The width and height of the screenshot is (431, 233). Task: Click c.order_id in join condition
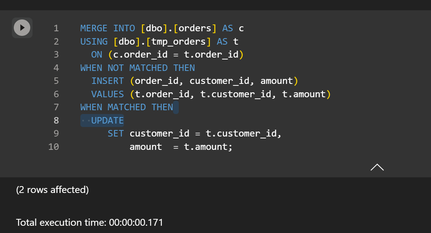coord(140,55)
